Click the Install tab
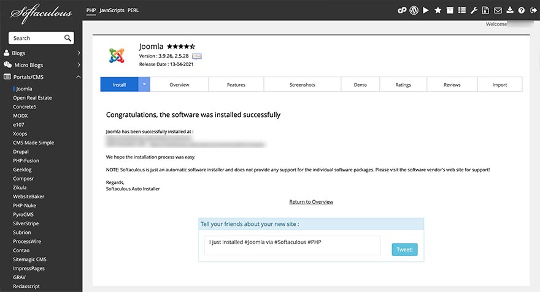This screenshot has height=292, width=540. 119,84
